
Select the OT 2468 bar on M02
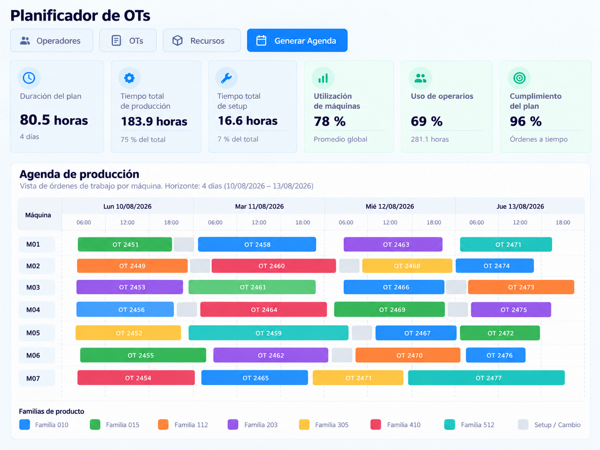407,266
